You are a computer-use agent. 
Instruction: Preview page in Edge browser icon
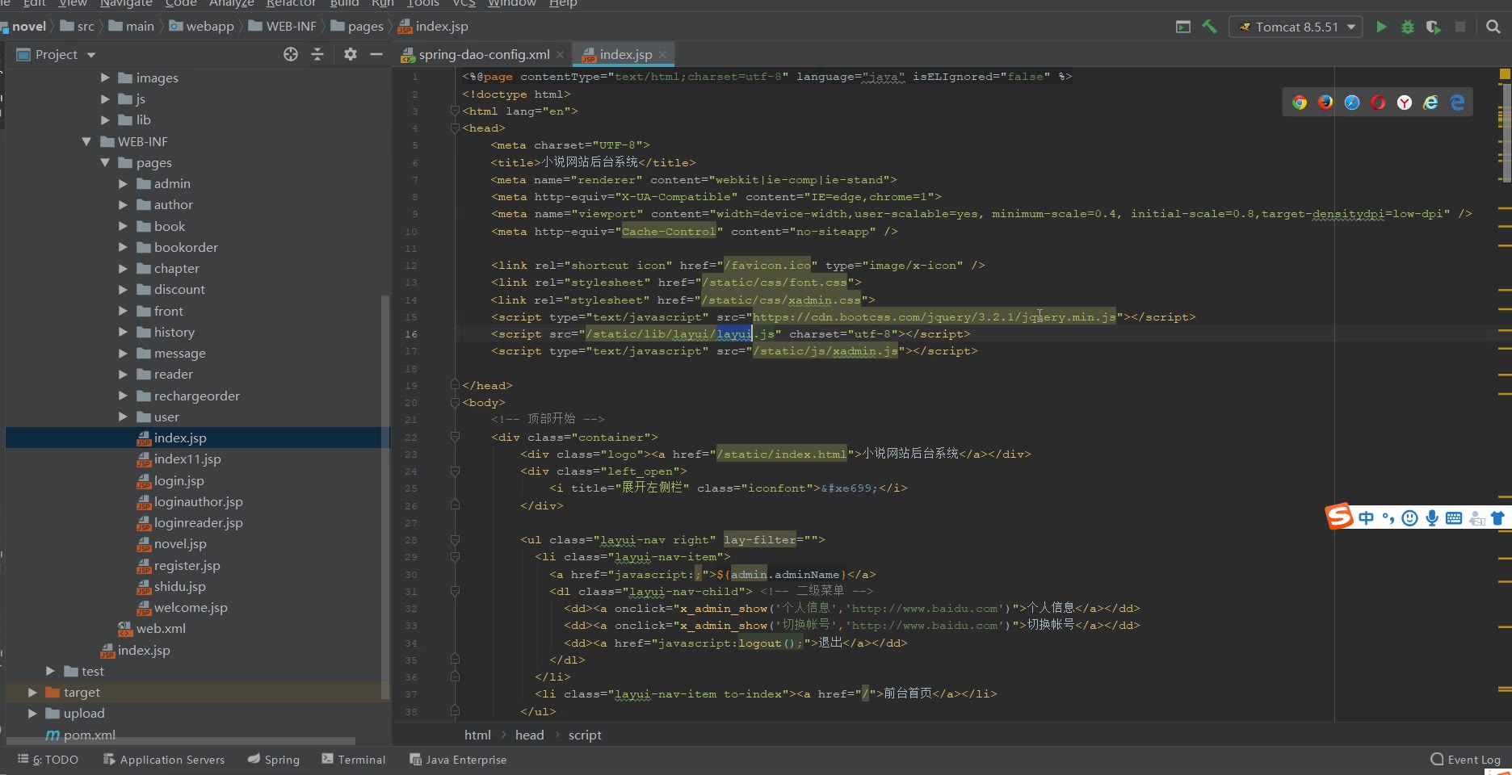pyautogui.click(x=1457, y=103)
